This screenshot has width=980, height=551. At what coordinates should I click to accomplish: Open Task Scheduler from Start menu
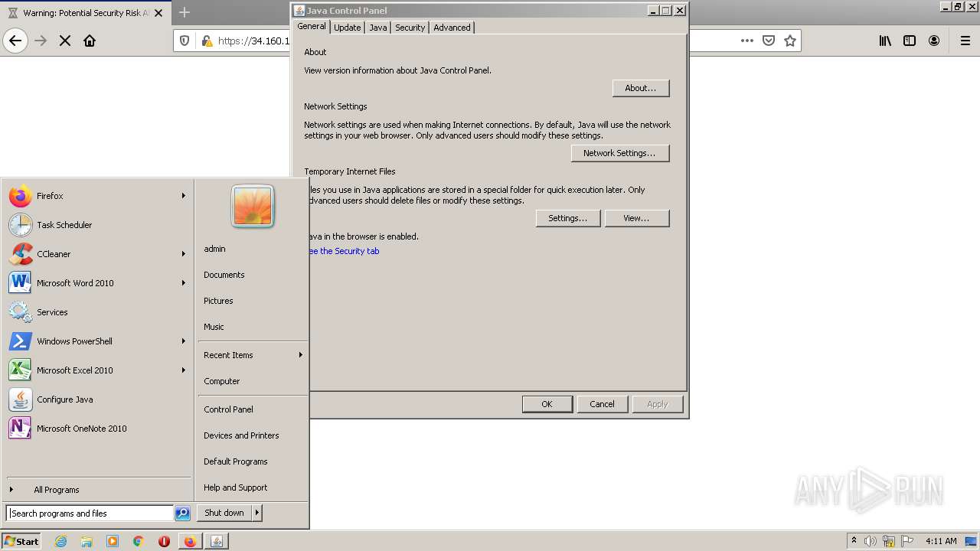[x=21, y=225]
